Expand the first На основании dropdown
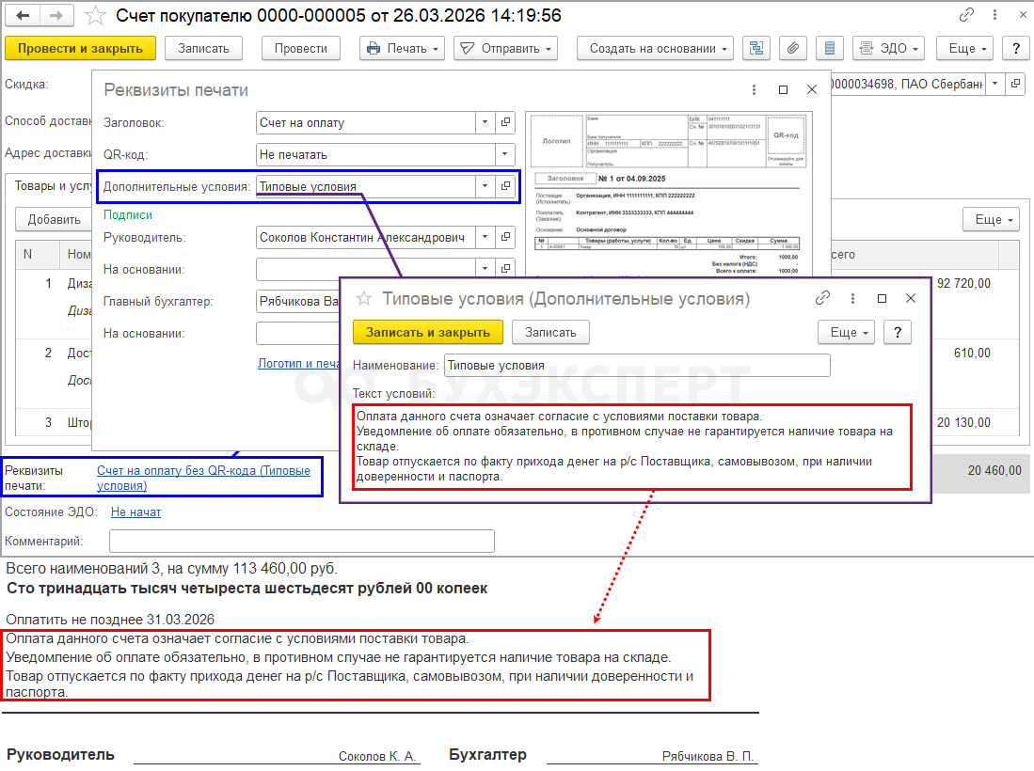The width and height of the screenshot is (1034, 771). pyautogui.click(x=485, y=269)
